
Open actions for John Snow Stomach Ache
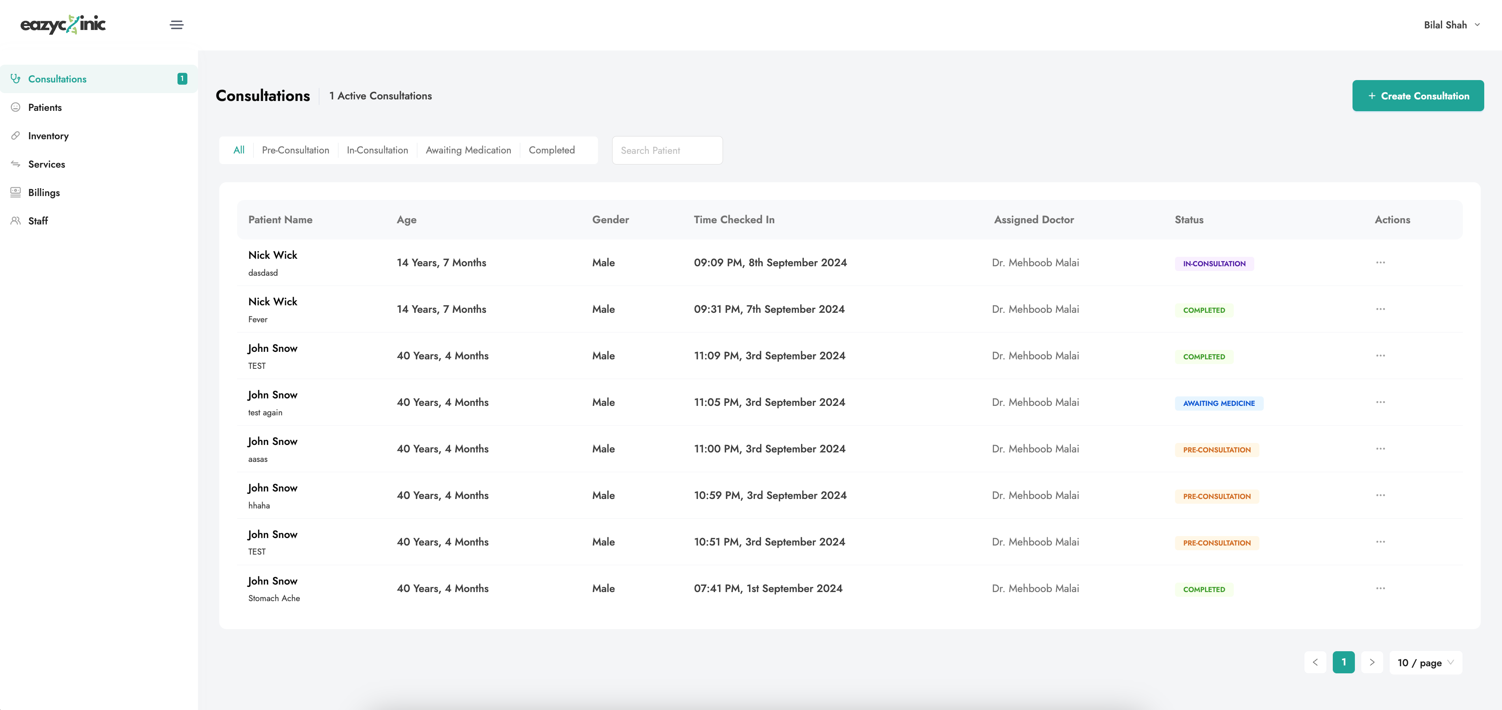tap(1380, 588)
